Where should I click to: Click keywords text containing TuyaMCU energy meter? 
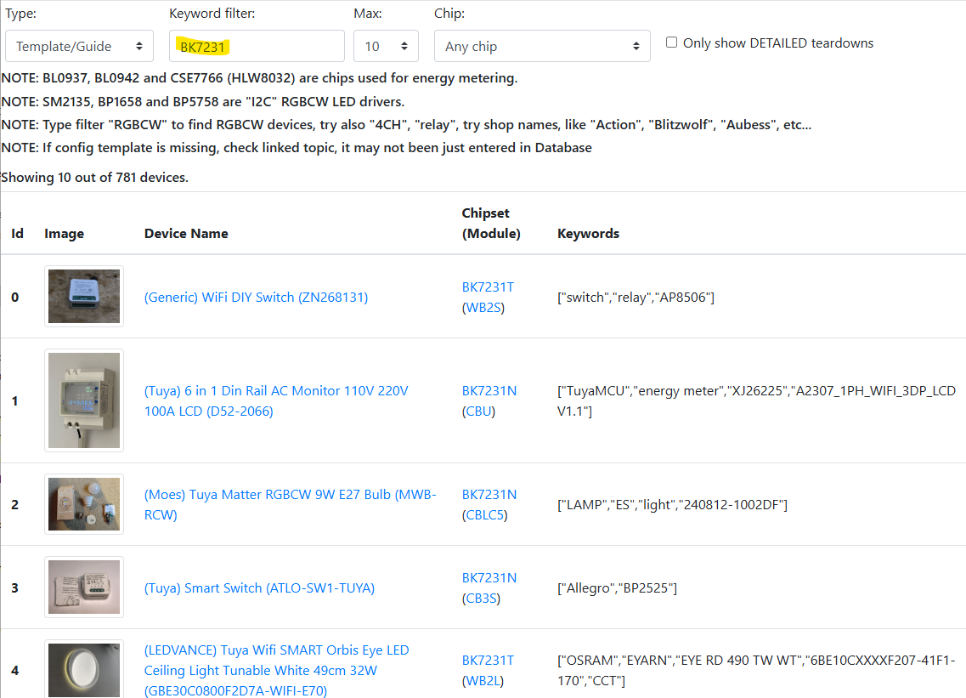tap(756, 400)
